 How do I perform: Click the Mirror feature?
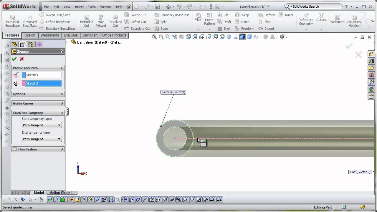tap(286, 15)
